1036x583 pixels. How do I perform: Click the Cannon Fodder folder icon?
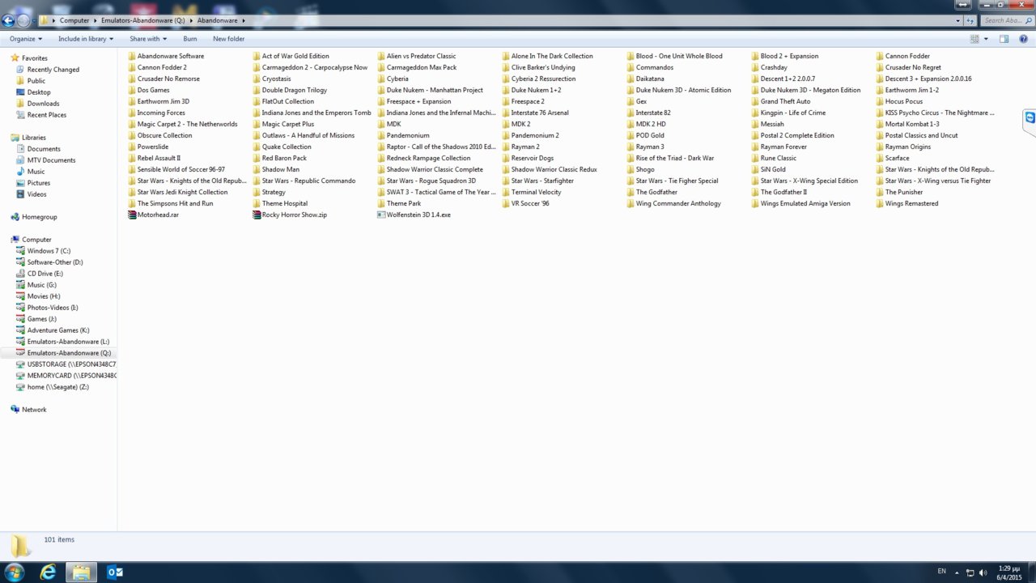point(880,56)
